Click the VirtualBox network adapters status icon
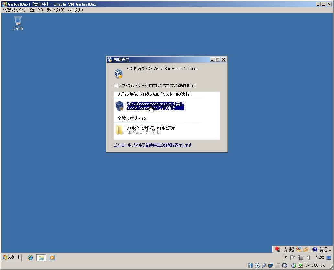The width and height of the screenshot is (334, 270). (271, 265)
